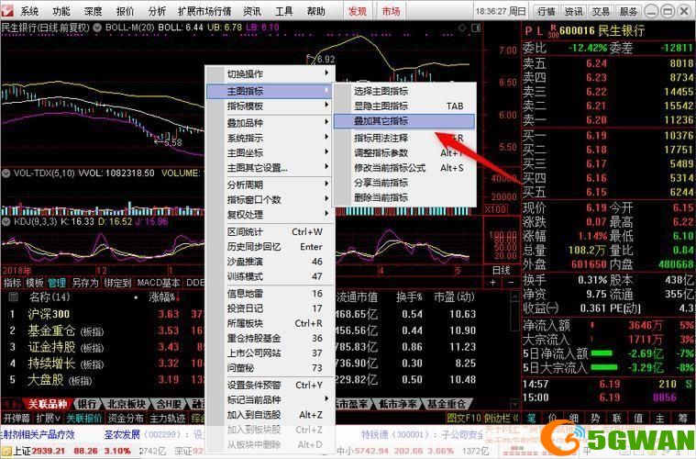Screen dimensions: 696x459
Task: Expand the 复权处理 submenu
Action: pos(271,215)
